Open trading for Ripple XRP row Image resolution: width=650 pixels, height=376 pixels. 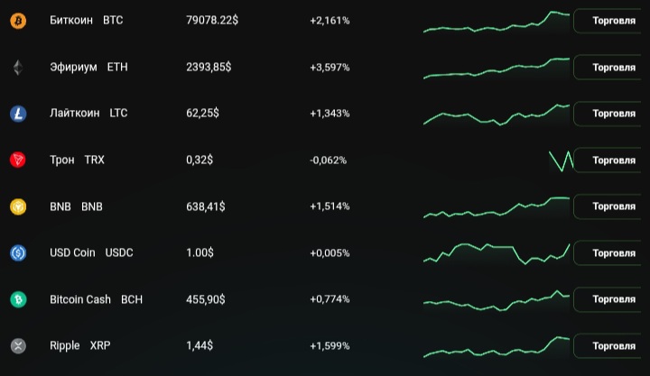[x=613, y=345]
